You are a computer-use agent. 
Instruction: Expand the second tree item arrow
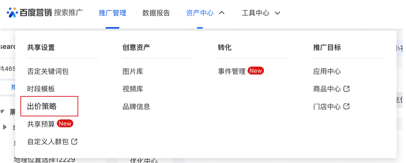pyautogui.click(x=5, y=127)
